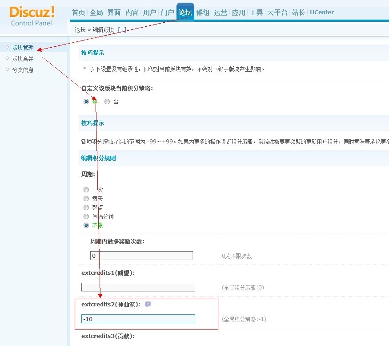389x346 pixels.
Task: Click the 论坛 breadcrumb text
Action: tap(80, 30)
